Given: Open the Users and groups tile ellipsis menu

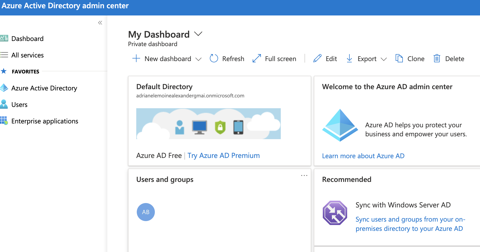Looking at the screenshot, I should [x=304, y=175].
